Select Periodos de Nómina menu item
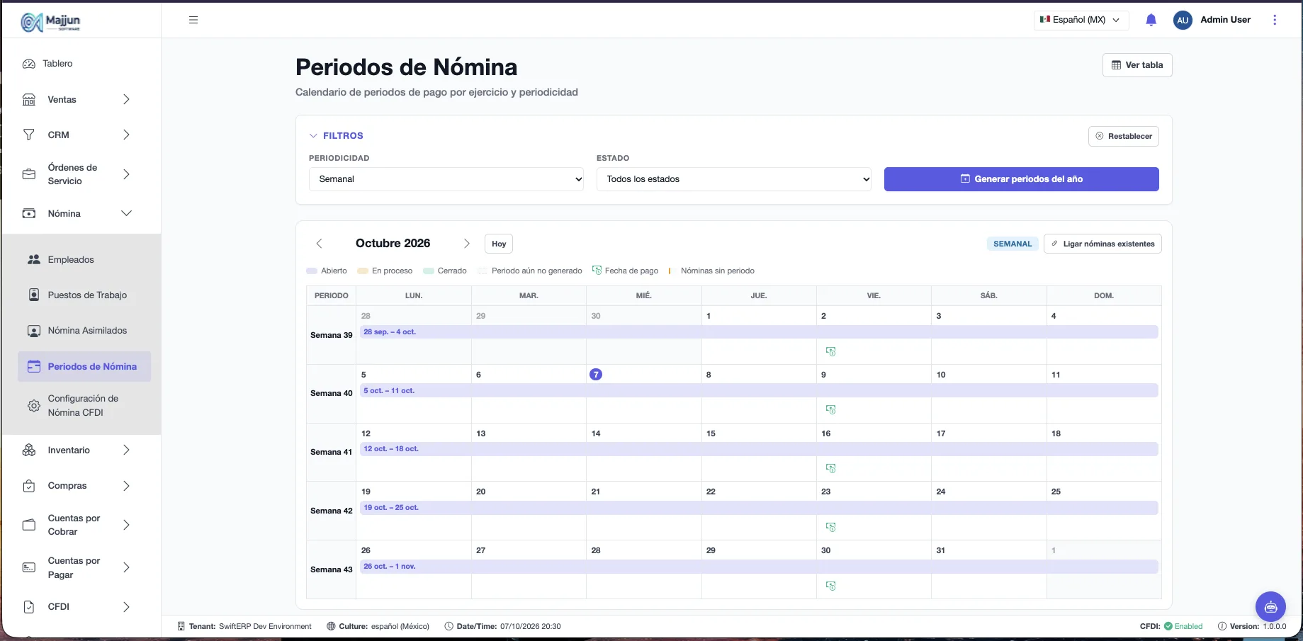 click(84, 366)
